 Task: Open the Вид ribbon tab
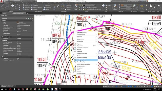click(32, 3)
